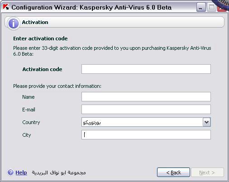229x182 pixels.
Task: Minimize the Configuration Wizard window
Action: (x=201, y=7)
